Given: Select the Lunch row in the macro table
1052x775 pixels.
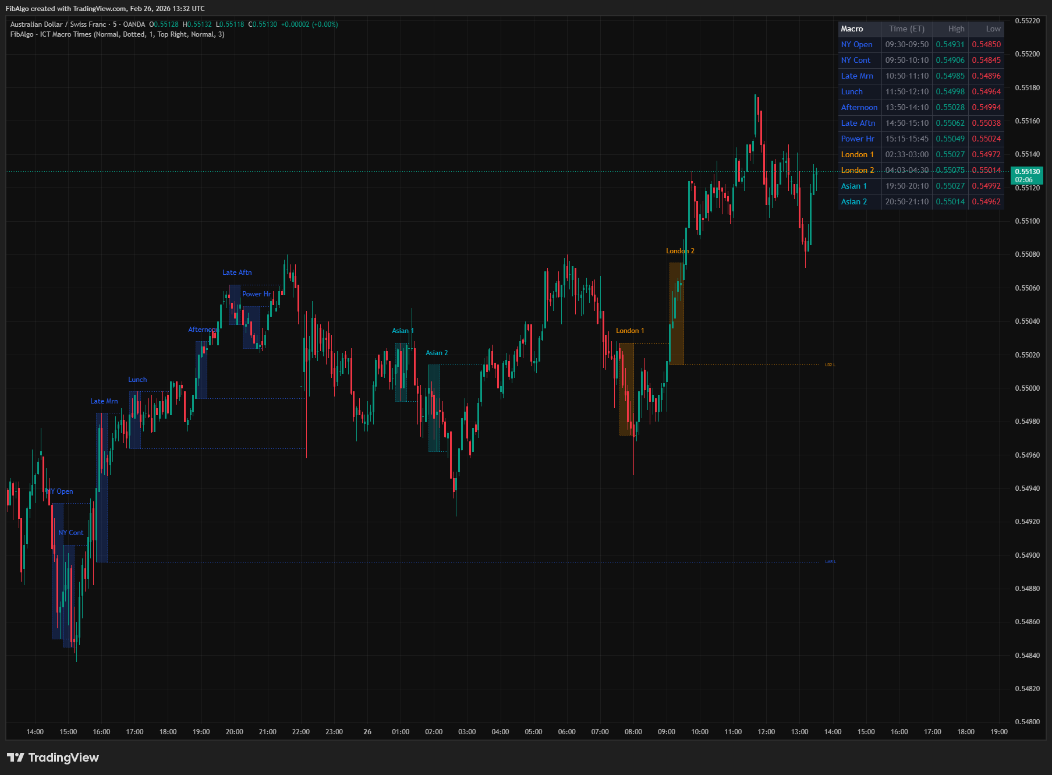Looking at the screenshot, I should coord(851,91).
